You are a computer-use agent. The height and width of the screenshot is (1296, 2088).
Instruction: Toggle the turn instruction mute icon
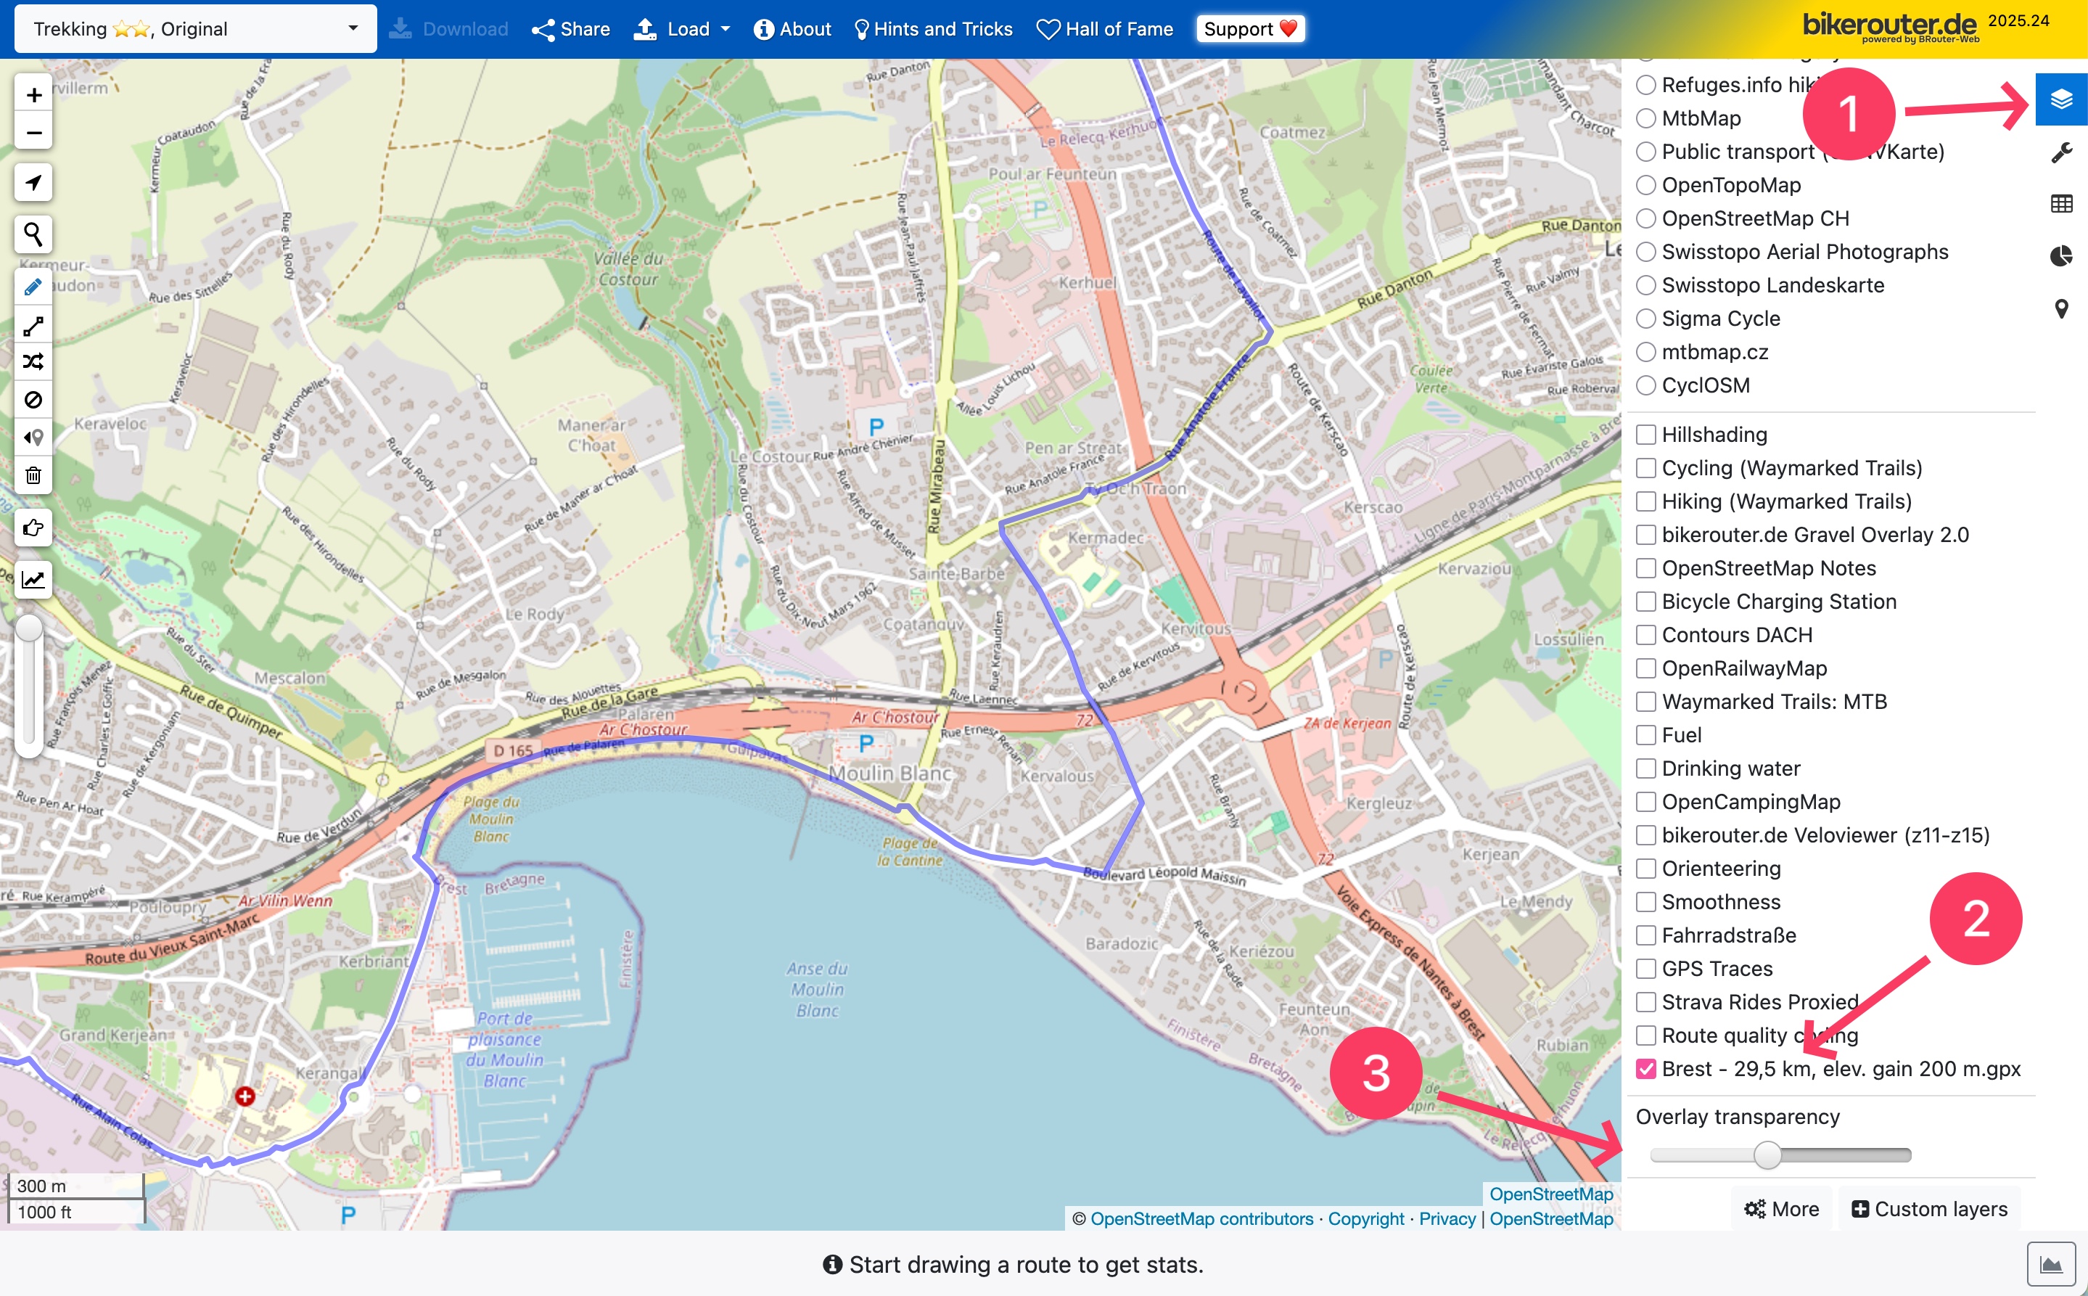pyautogui.click(x=33, y=438)
